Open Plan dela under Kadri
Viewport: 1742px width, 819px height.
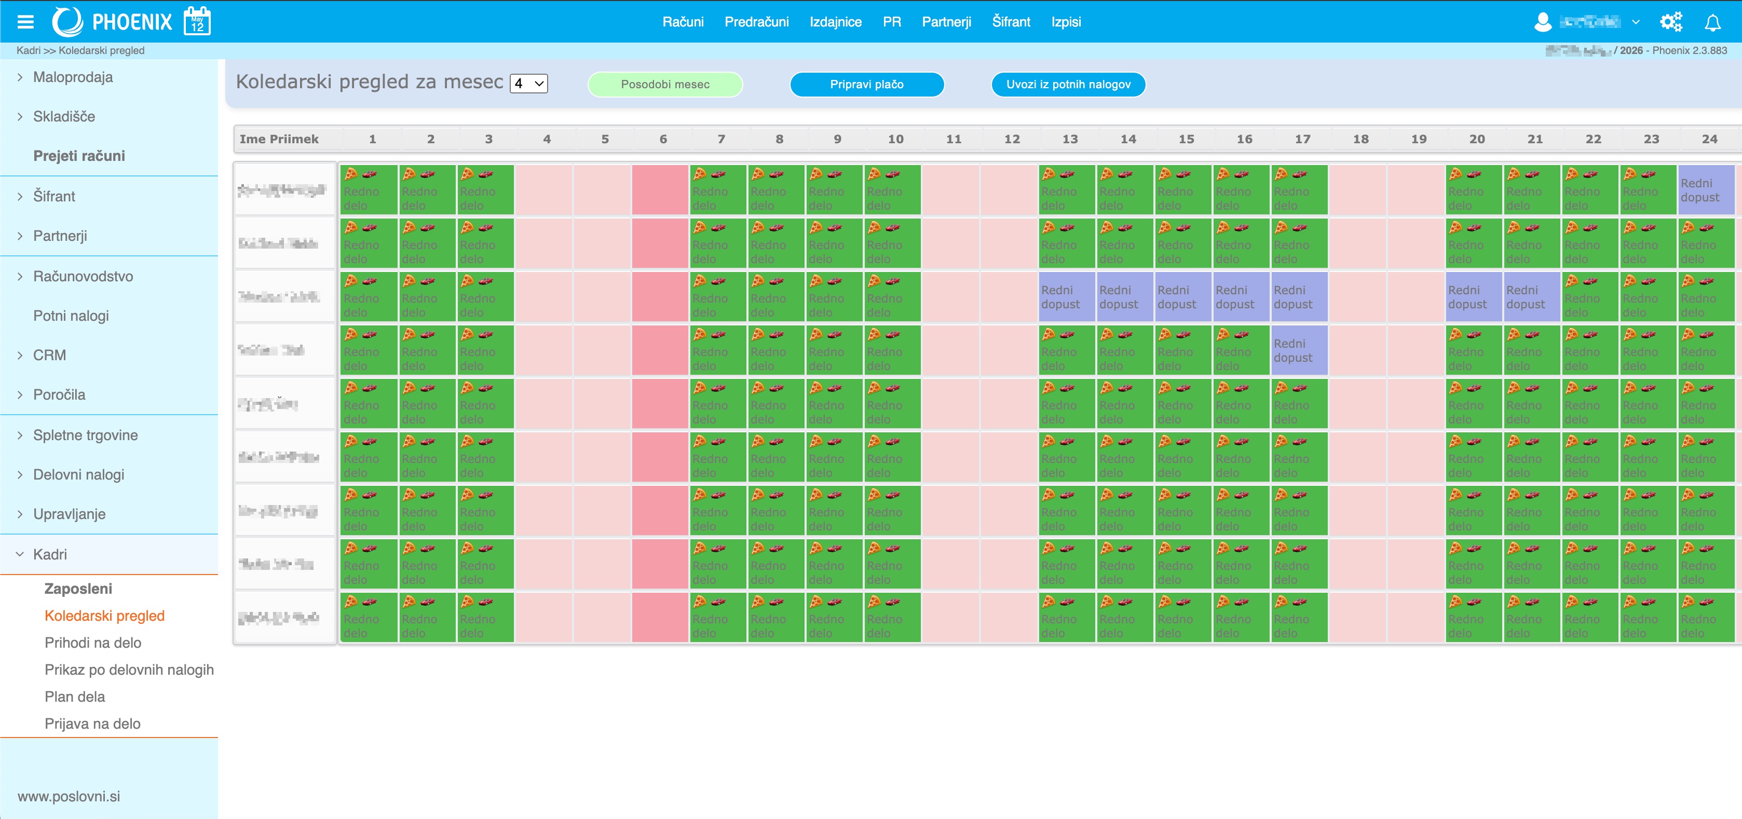pos(74,697)
